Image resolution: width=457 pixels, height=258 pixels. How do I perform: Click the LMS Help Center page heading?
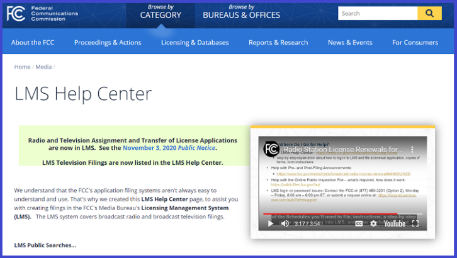(x=83, y=94)
